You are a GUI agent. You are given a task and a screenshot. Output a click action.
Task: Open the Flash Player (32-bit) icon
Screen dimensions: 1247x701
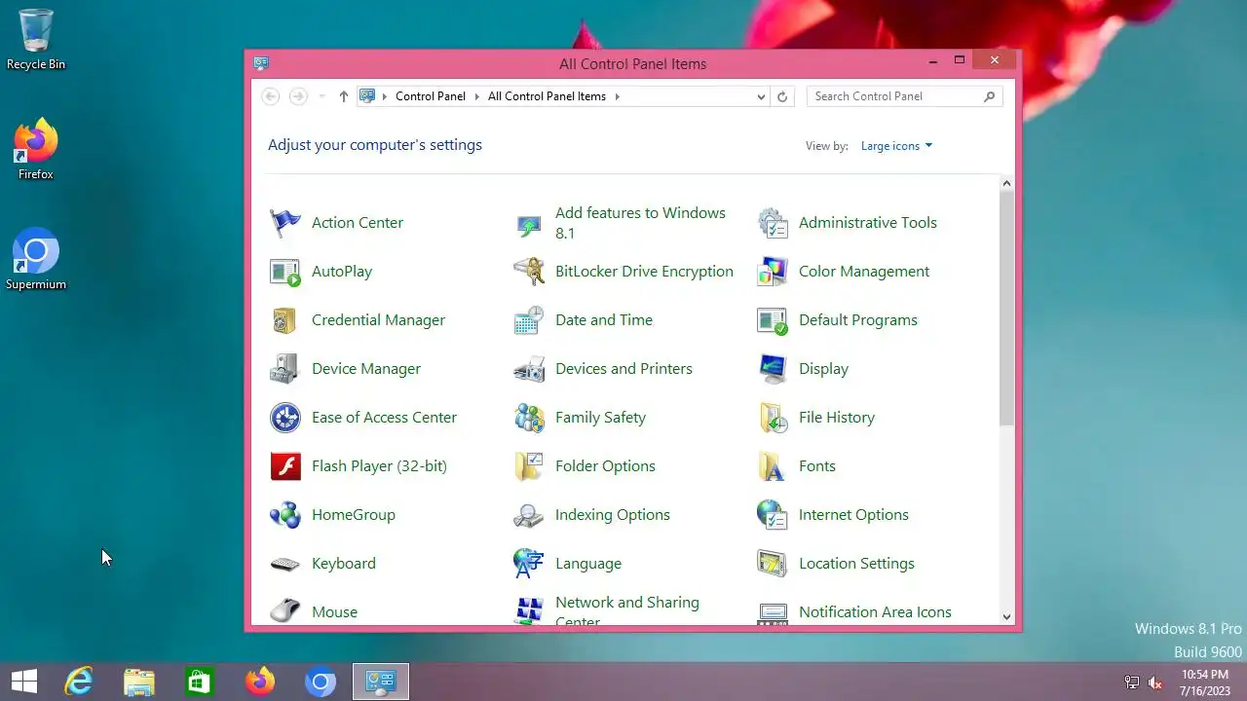pyautogui.click(x=285, y=466)
